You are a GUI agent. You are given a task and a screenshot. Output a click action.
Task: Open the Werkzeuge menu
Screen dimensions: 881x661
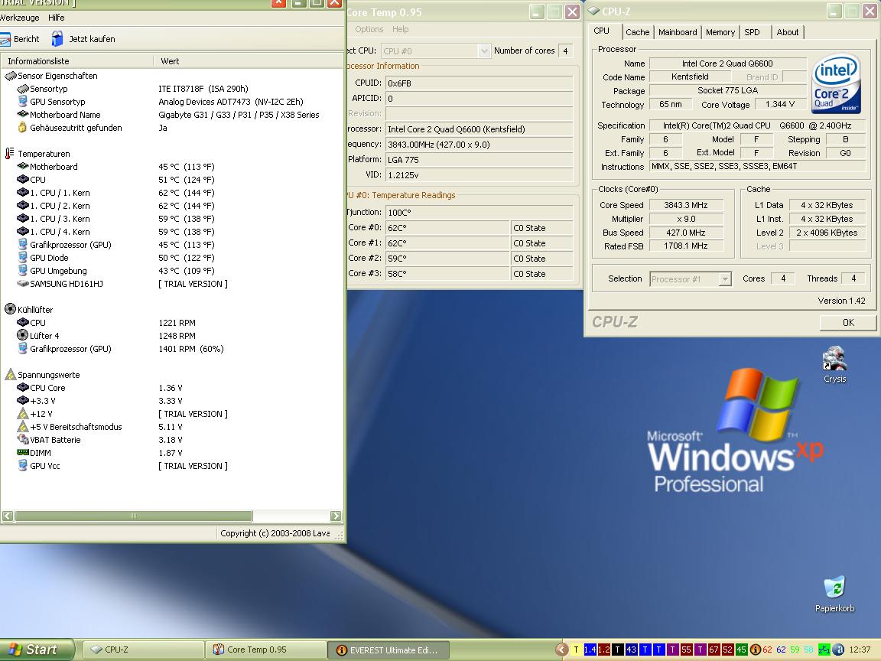20,18
